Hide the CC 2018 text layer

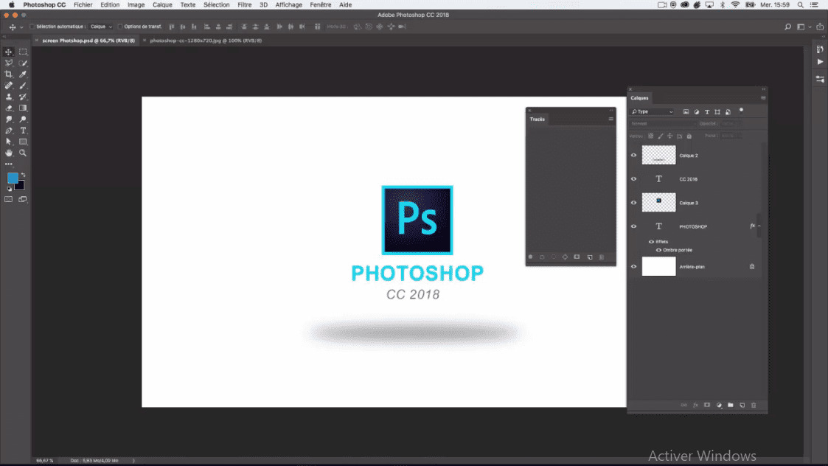point(633,179)
